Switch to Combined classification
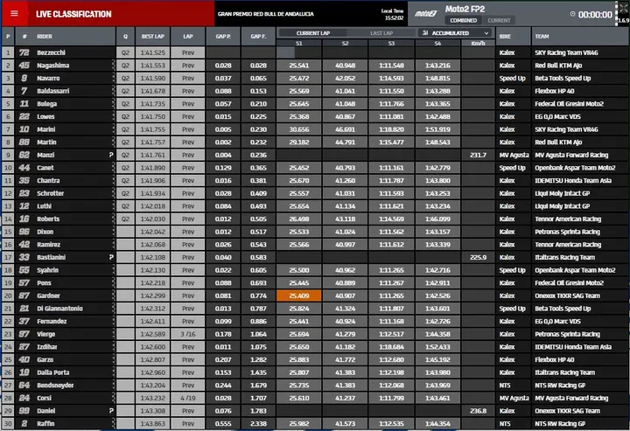Viewport: 630px width, 431px height. click(463, 20)
